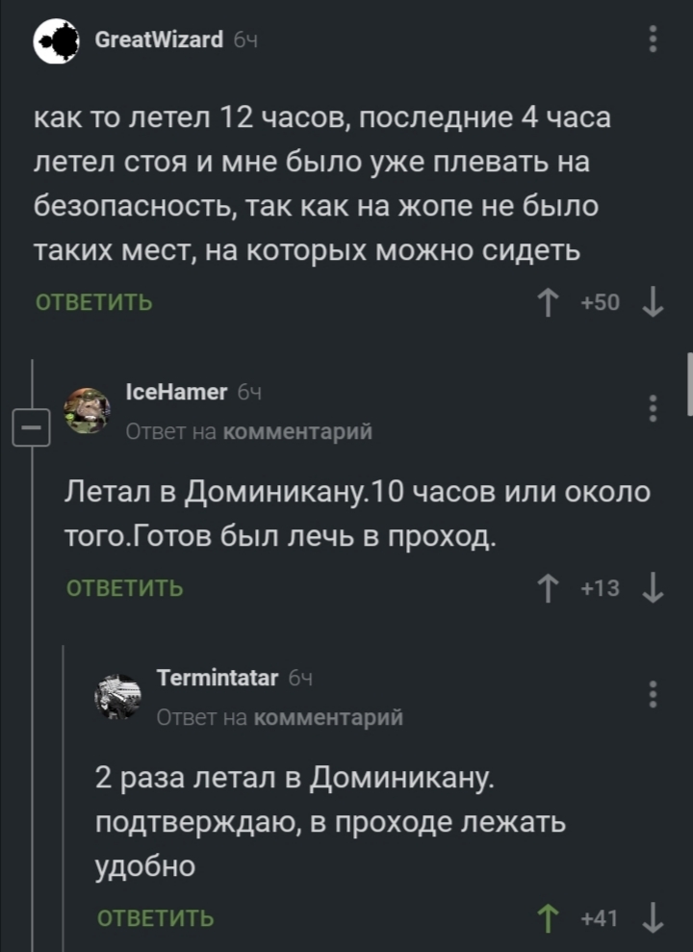
Task: Open Termintatar username link
Action: (x=218, y=678)
